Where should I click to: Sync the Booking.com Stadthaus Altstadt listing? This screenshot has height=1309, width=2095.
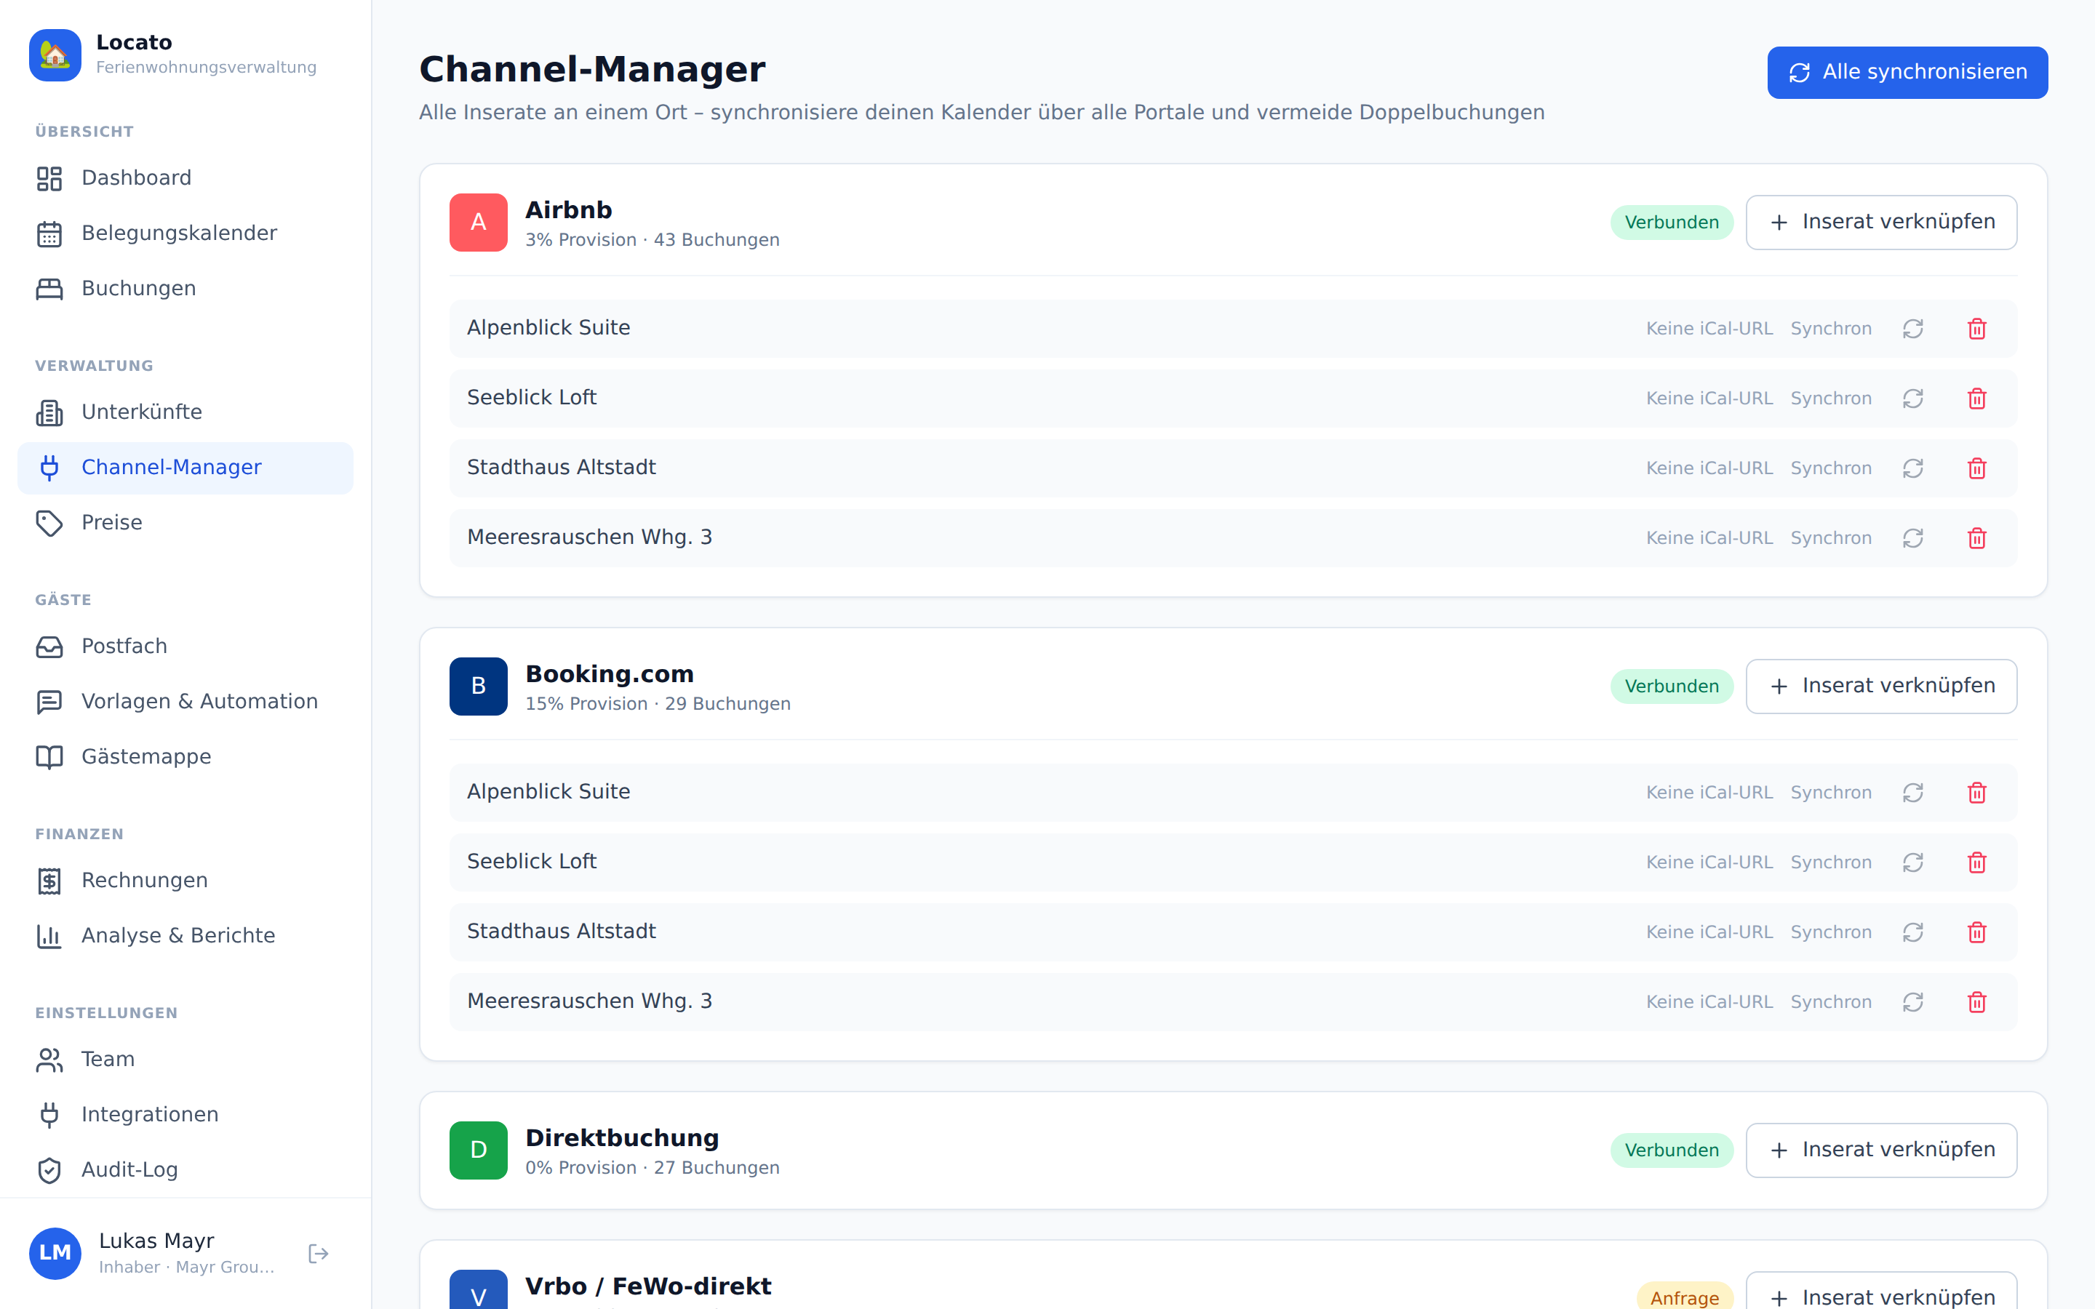pyautogui.click(x=1913, y=932)
